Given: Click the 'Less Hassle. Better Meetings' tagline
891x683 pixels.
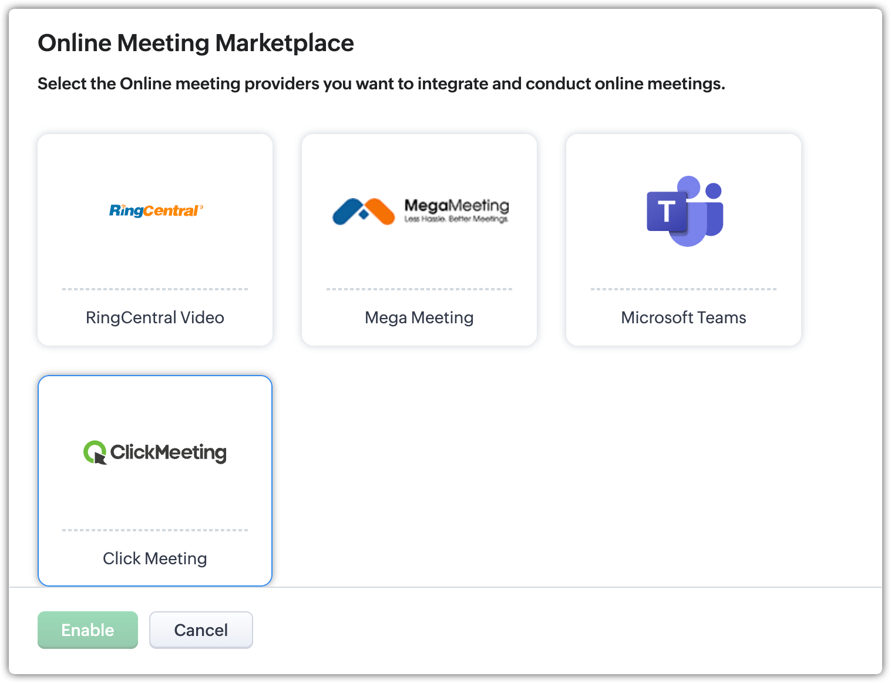Looking at the screenshot, I should click(x=456, y=219).
